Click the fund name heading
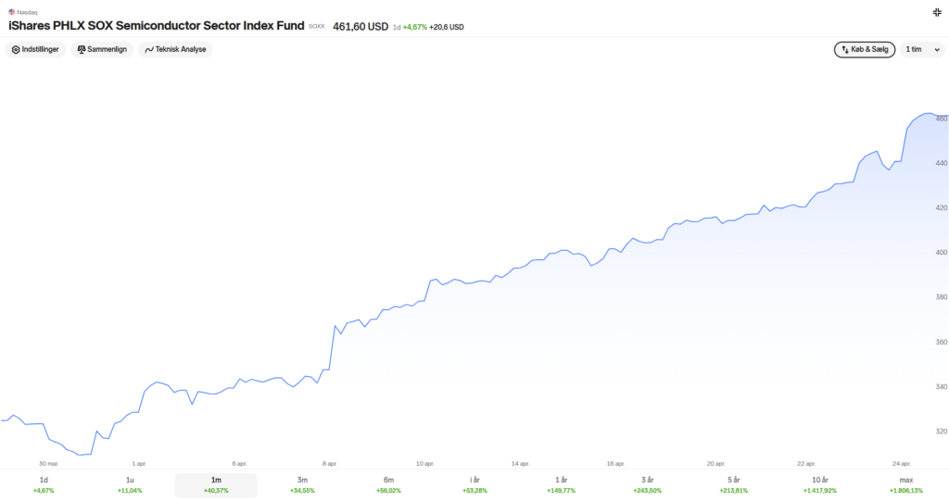The height and width of the screenshot is (501, 949). (156, 25)
